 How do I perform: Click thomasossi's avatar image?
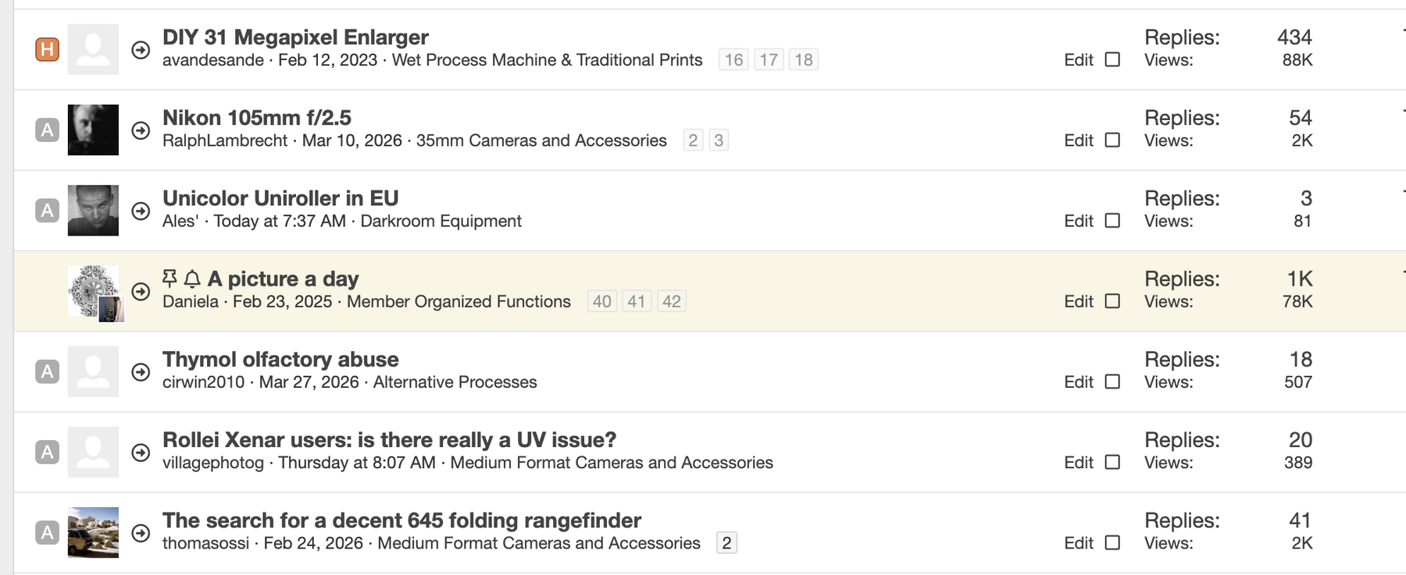[x=94, y=532]
